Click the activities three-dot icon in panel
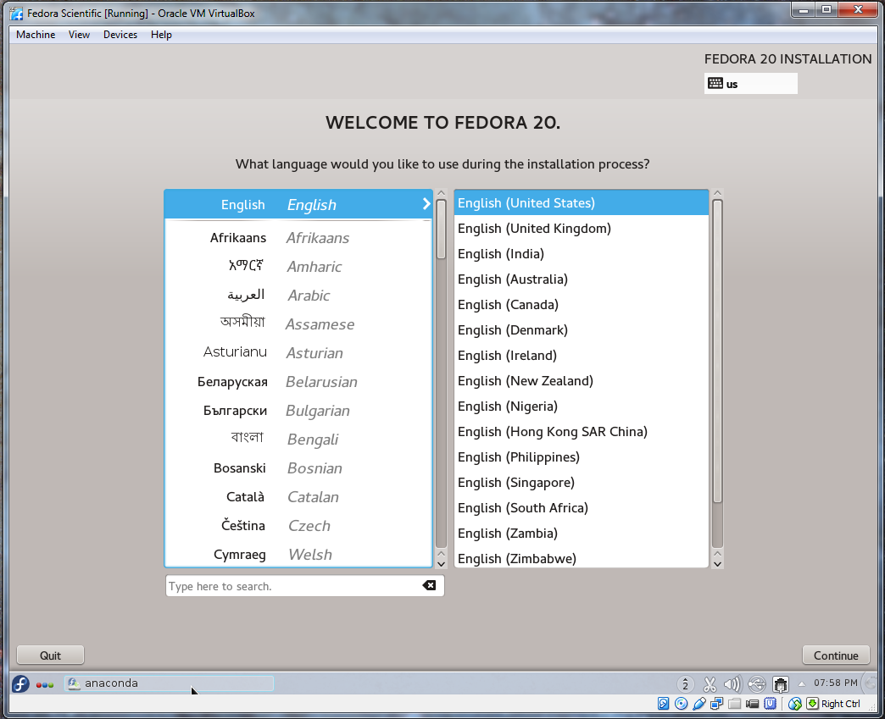 coord(45,684)
